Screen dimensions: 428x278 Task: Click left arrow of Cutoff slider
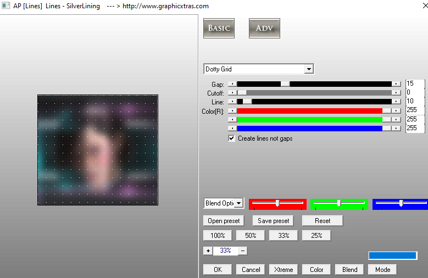[232, 93]
